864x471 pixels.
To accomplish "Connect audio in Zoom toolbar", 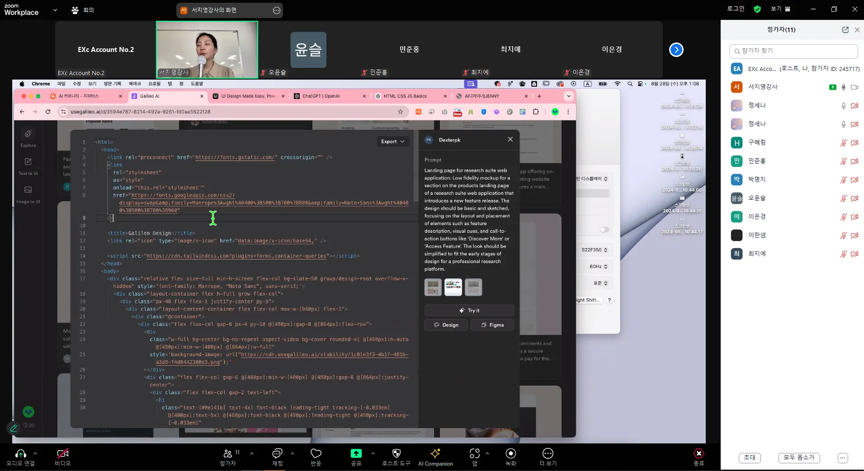I will (x=20, y=457).
